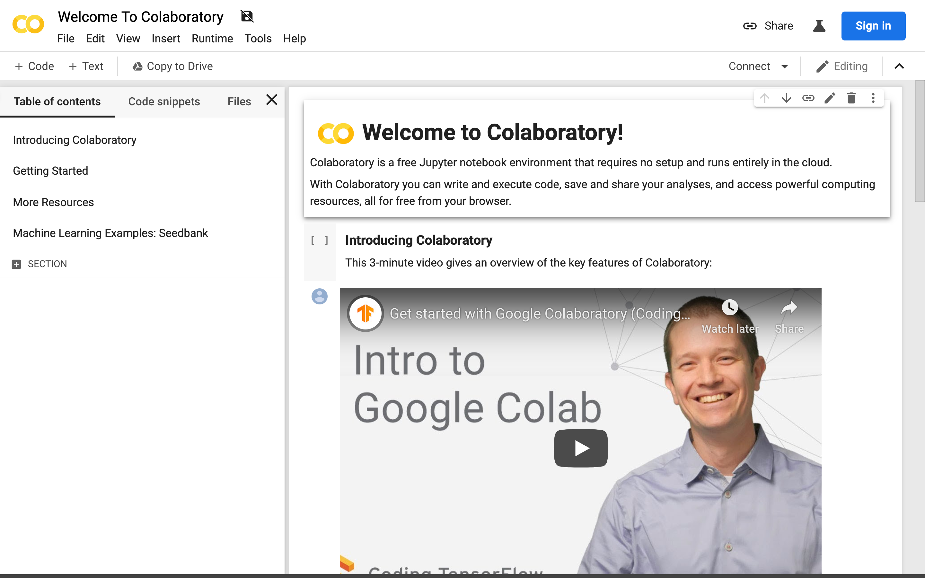Open the Connect dropdown arrow
This screenshot has height=578, width=925.
(x=784, y=66)
